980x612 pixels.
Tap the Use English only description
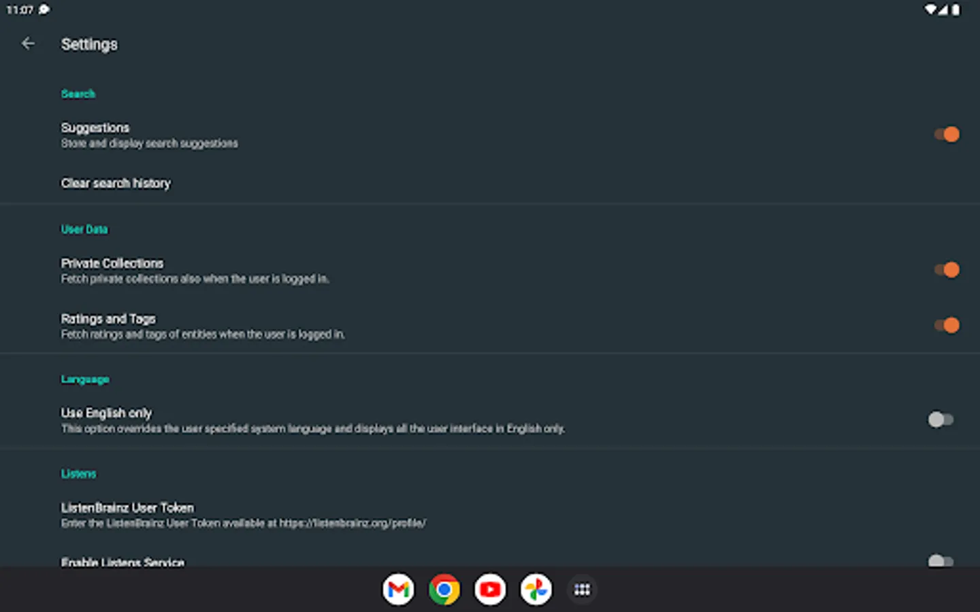(313, 428)
